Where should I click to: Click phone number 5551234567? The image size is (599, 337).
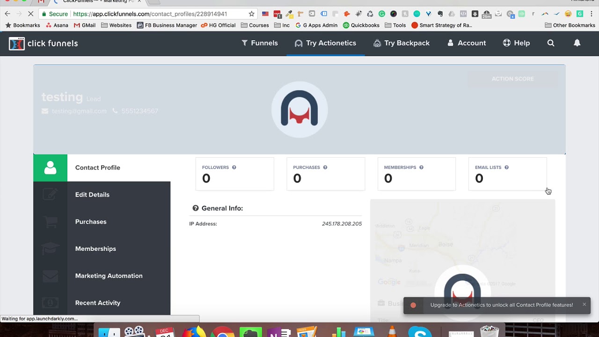[139, 111]
